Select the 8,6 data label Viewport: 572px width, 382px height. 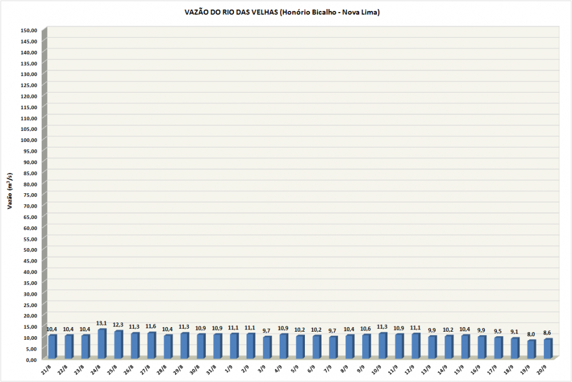click(548, 333)
